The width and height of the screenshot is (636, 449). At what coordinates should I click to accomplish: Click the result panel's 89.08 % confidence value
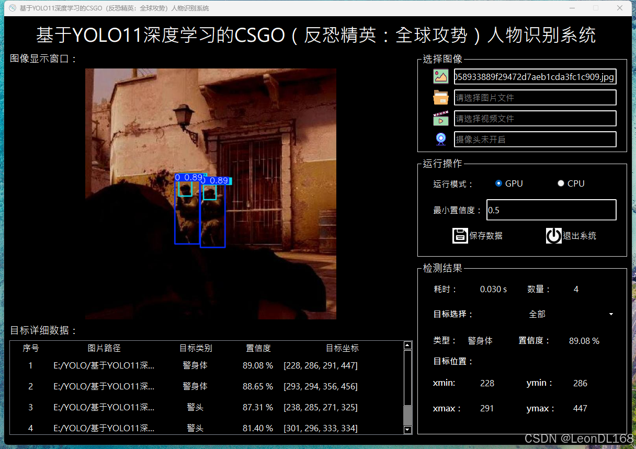[584, 341]
